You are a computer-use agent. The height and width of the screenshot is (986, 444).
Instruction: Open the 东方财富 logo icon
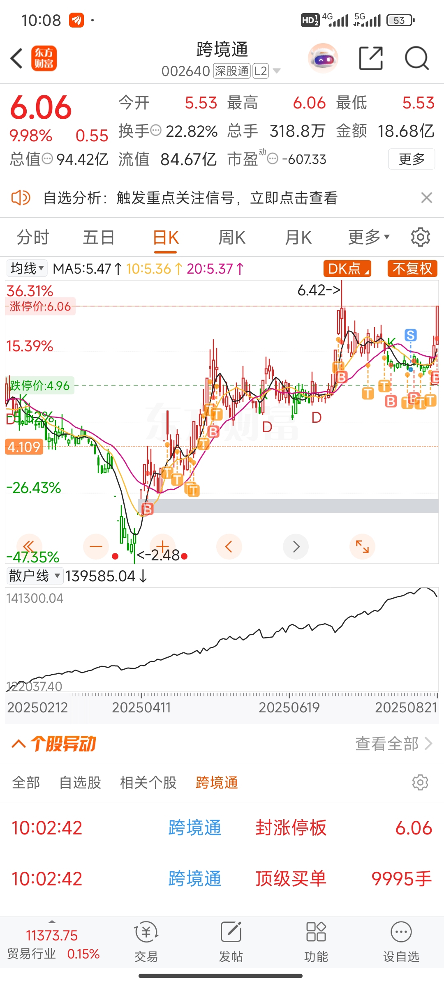[44, 58]
